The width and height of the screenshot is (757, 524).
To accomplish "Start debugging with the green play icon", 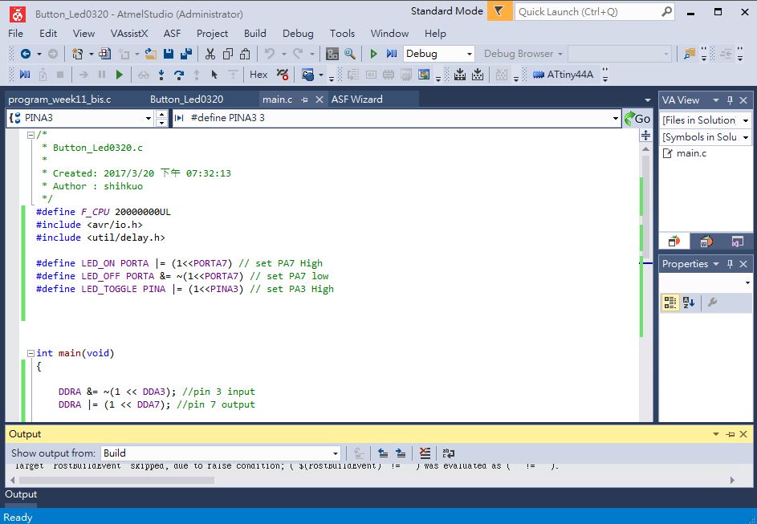I will (374, 53).
